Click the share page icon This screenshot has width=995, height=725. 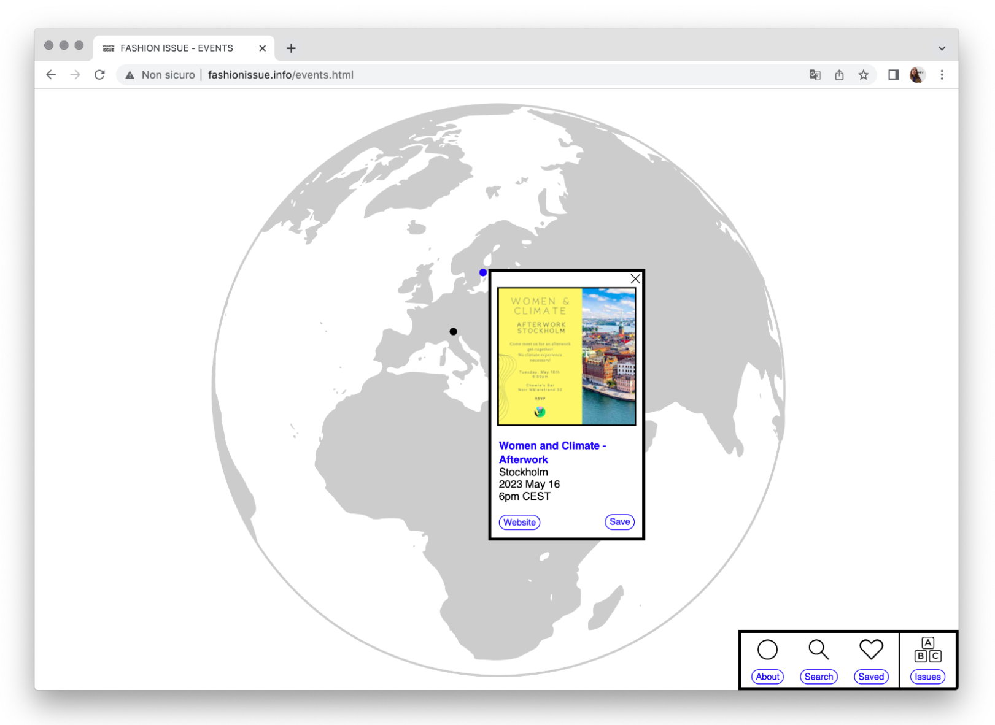tap(839, 75)
